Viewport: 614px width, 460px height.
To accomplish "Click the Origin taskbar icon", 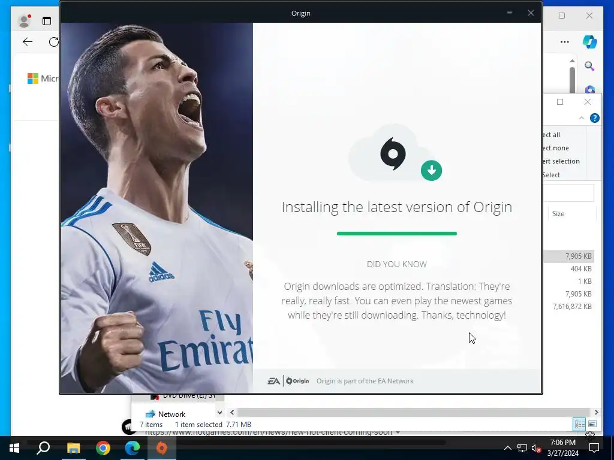I will (x=162, y=448).
